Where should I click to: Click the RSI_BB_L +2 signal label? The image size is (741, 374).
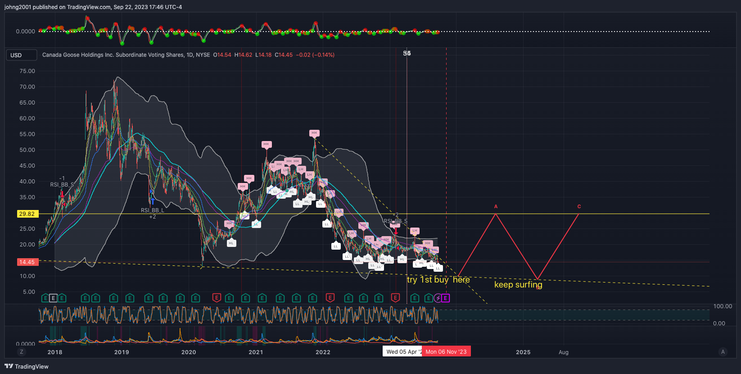coord(153,214)
